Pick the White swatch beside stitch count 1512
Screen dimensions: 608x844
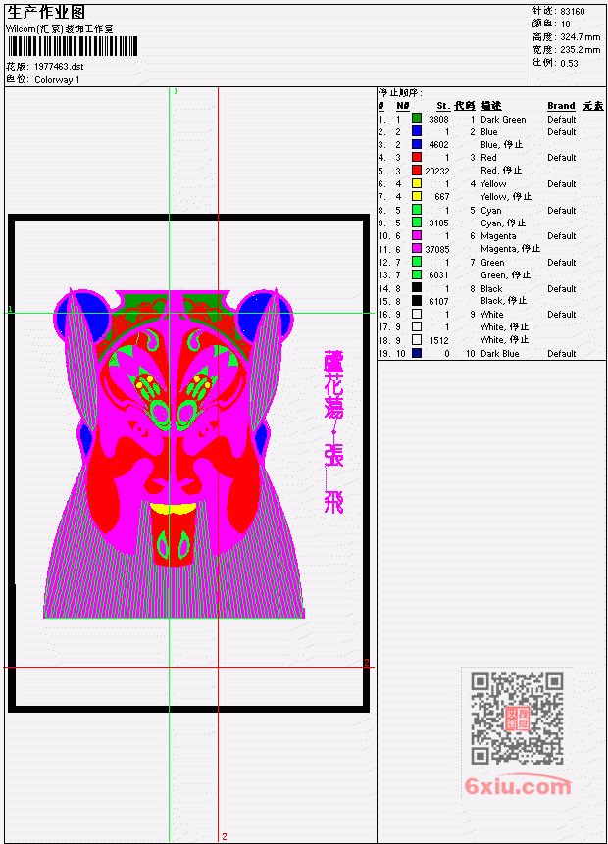pos(416,339)
